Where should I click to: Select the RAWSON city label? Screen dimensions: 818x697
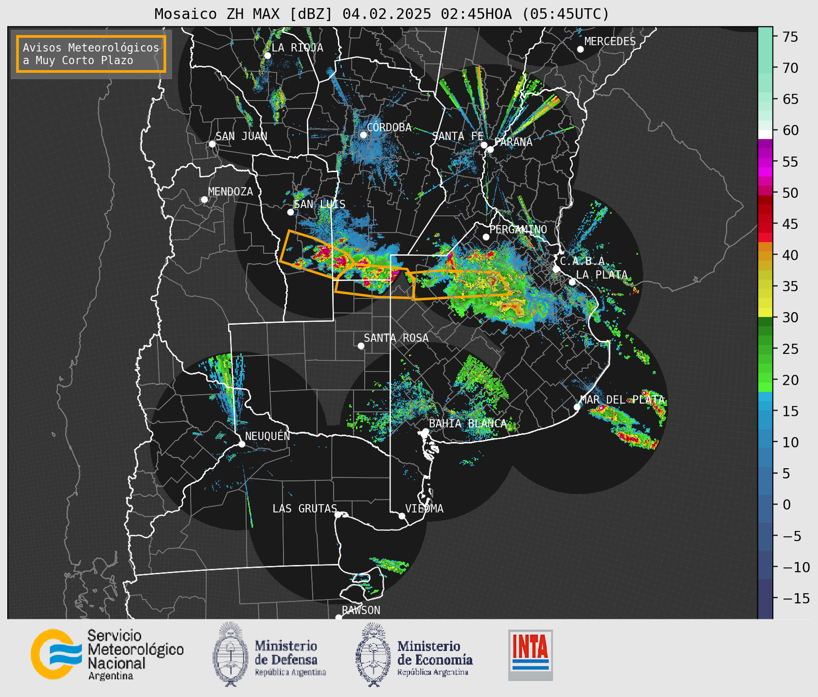point(361,610)
